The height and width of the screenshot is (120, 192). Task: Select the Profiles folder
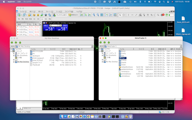123,60
